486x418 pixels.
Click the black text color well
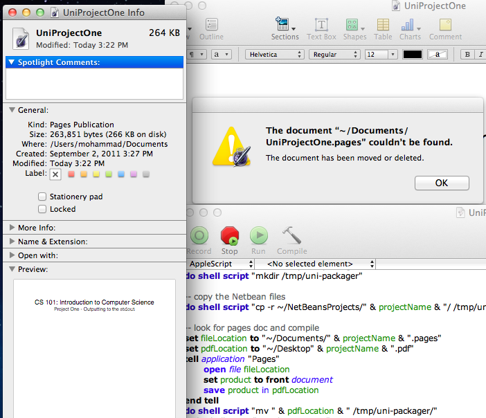412,55
